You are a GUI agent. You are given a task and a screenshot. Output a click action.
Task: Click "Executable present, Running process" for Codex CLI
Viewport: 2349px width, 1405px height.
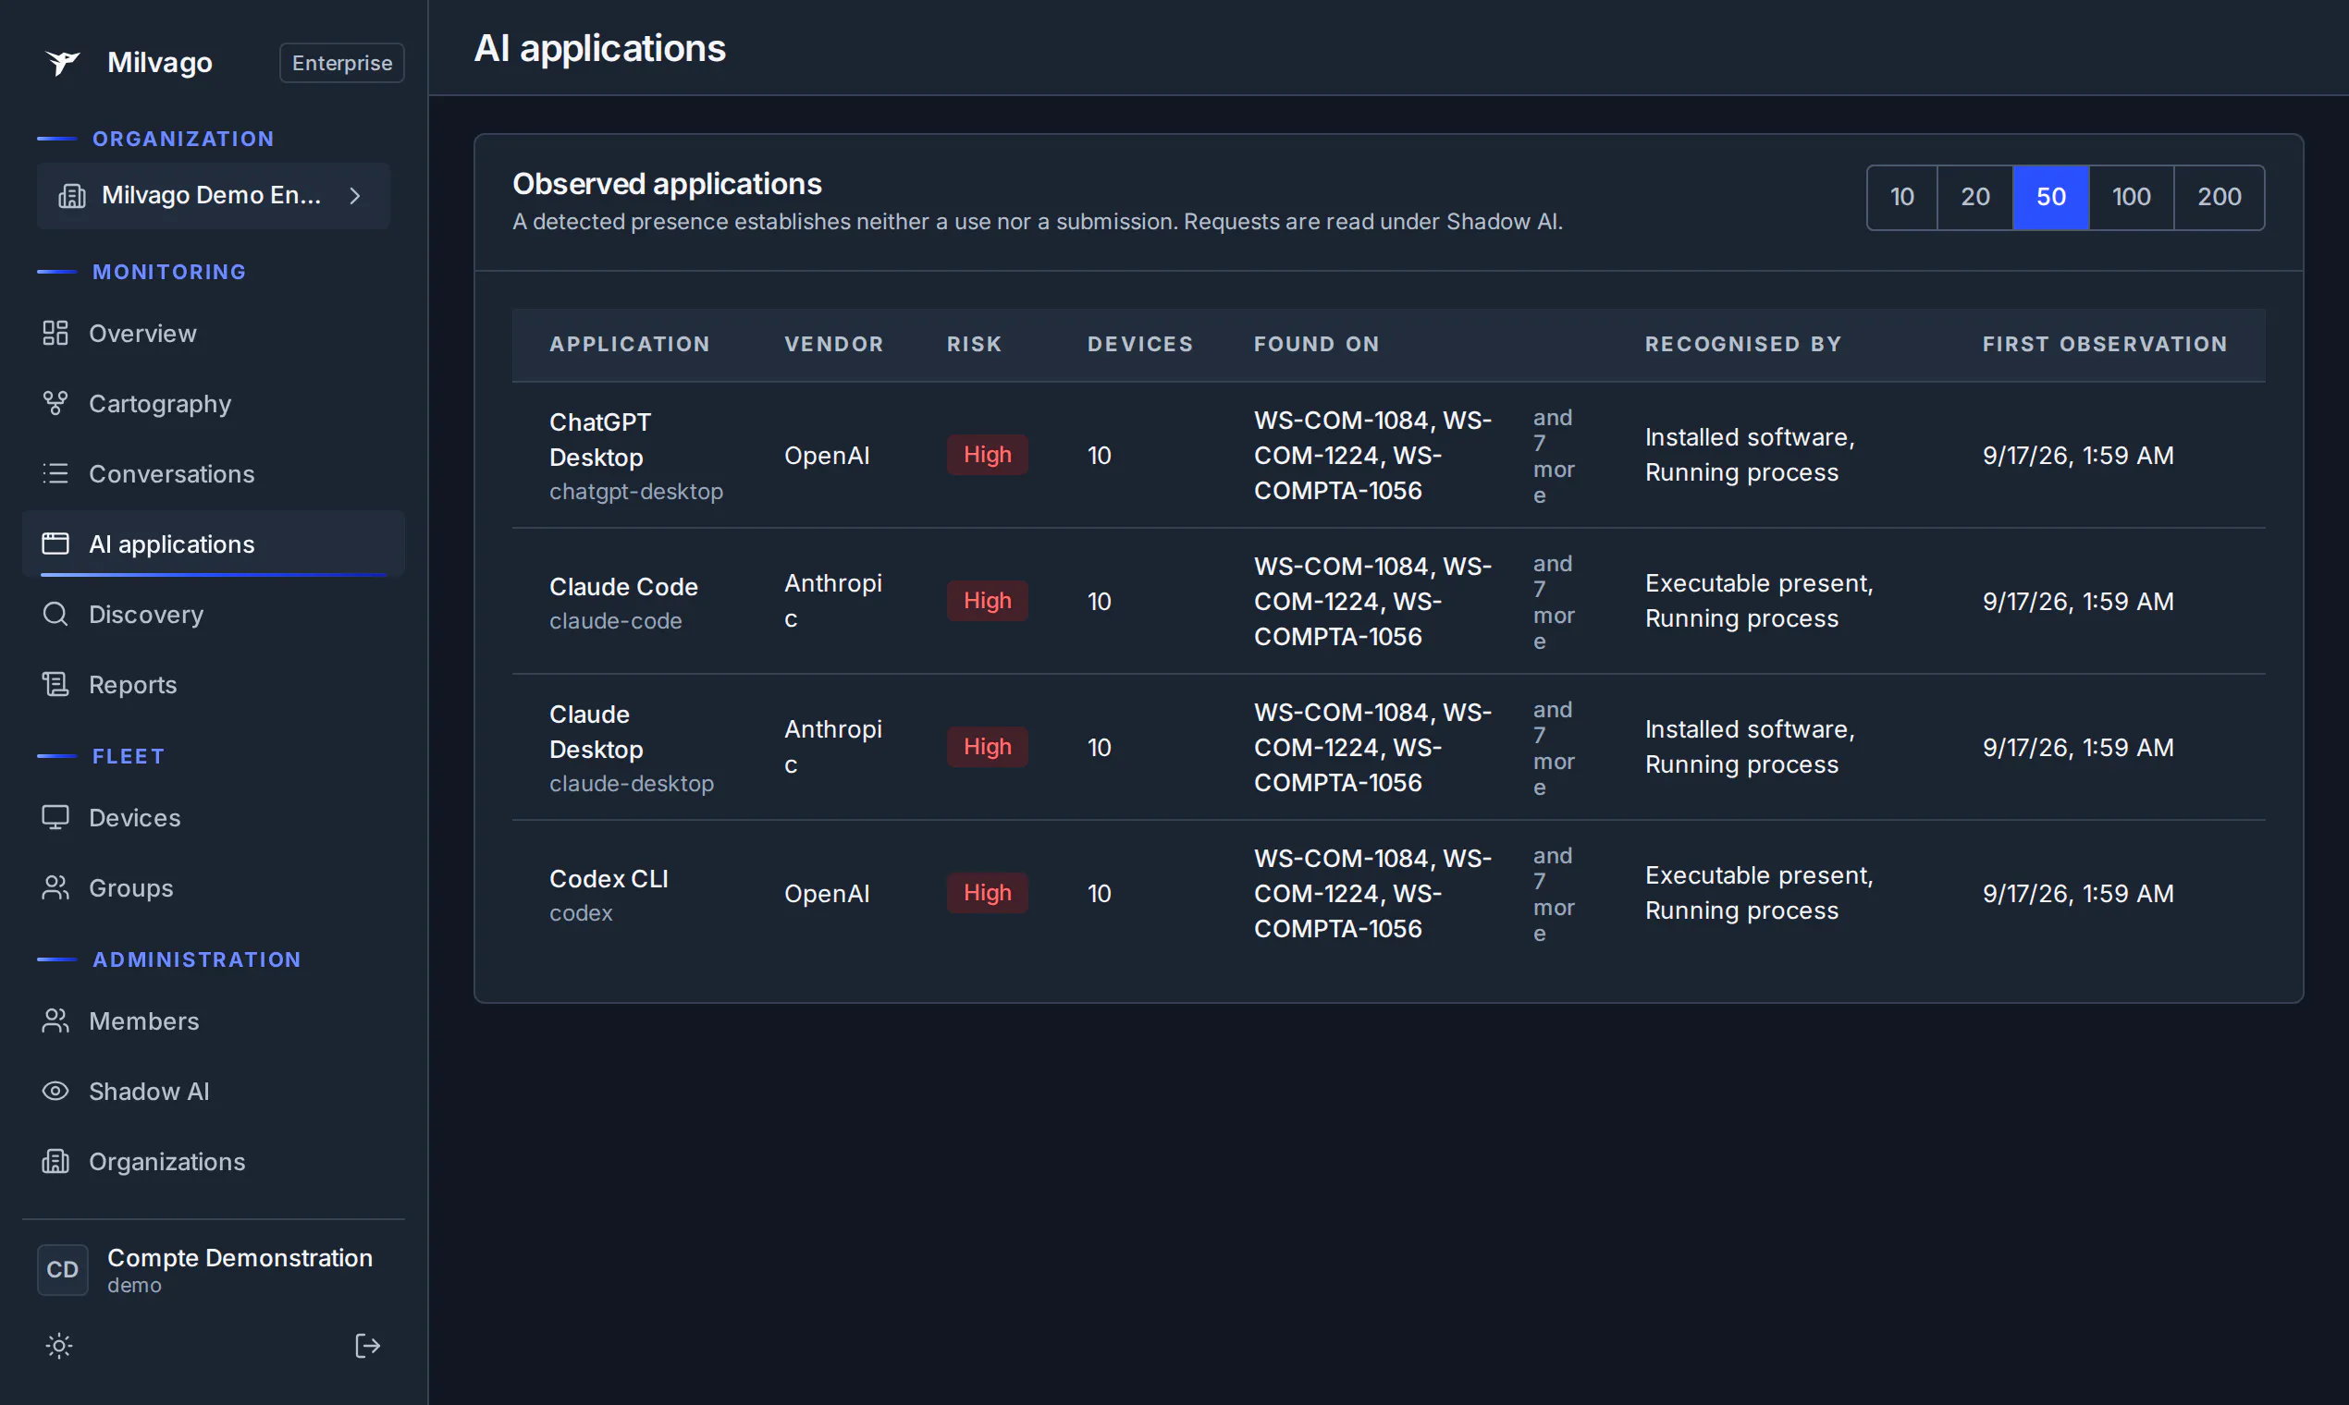pyautogui.click(x=1759, y=893)
